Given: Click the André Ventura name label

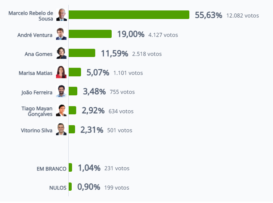Looking at the screenshot, I should click(x=35, y=35).
